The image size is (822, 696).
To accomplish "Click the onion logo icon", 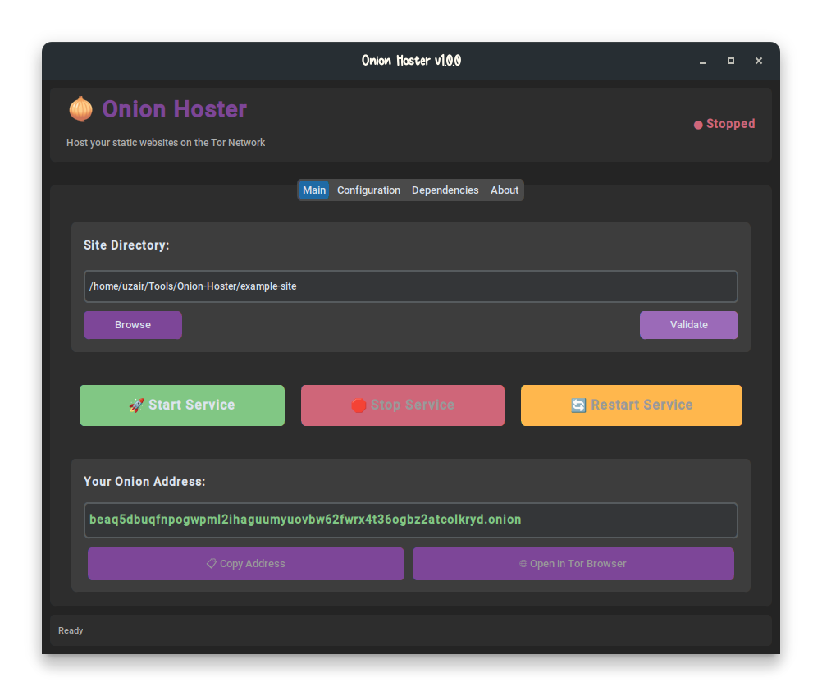I will 80,109.
